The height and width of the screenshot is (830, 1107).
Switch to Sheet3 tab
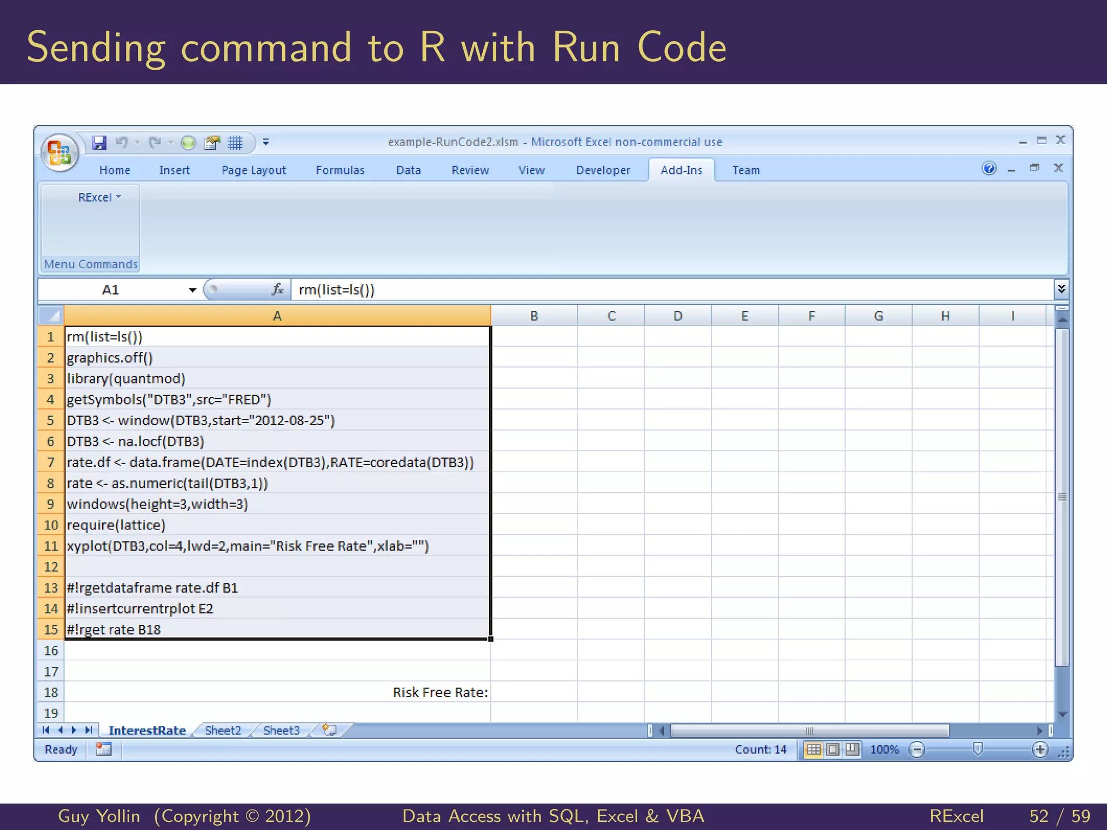[281, 731]
